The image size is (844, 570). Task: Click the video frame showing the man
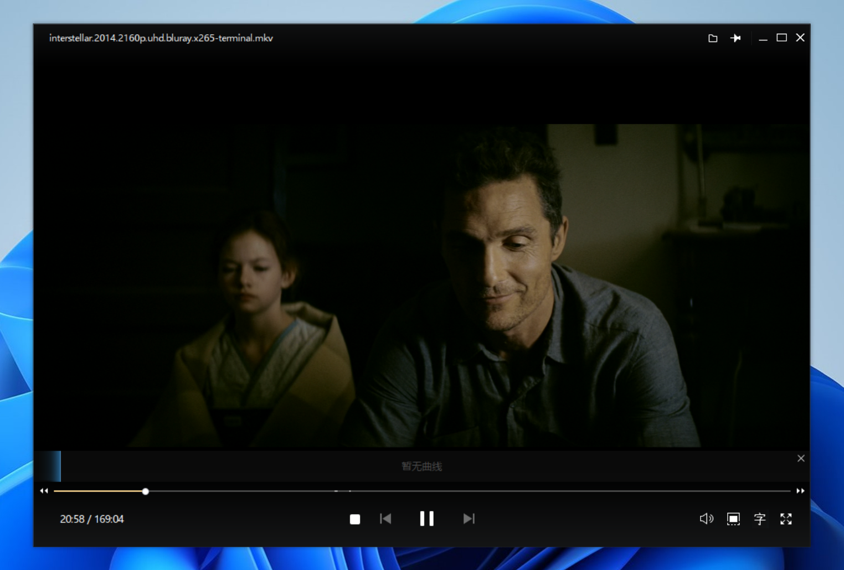422,285
